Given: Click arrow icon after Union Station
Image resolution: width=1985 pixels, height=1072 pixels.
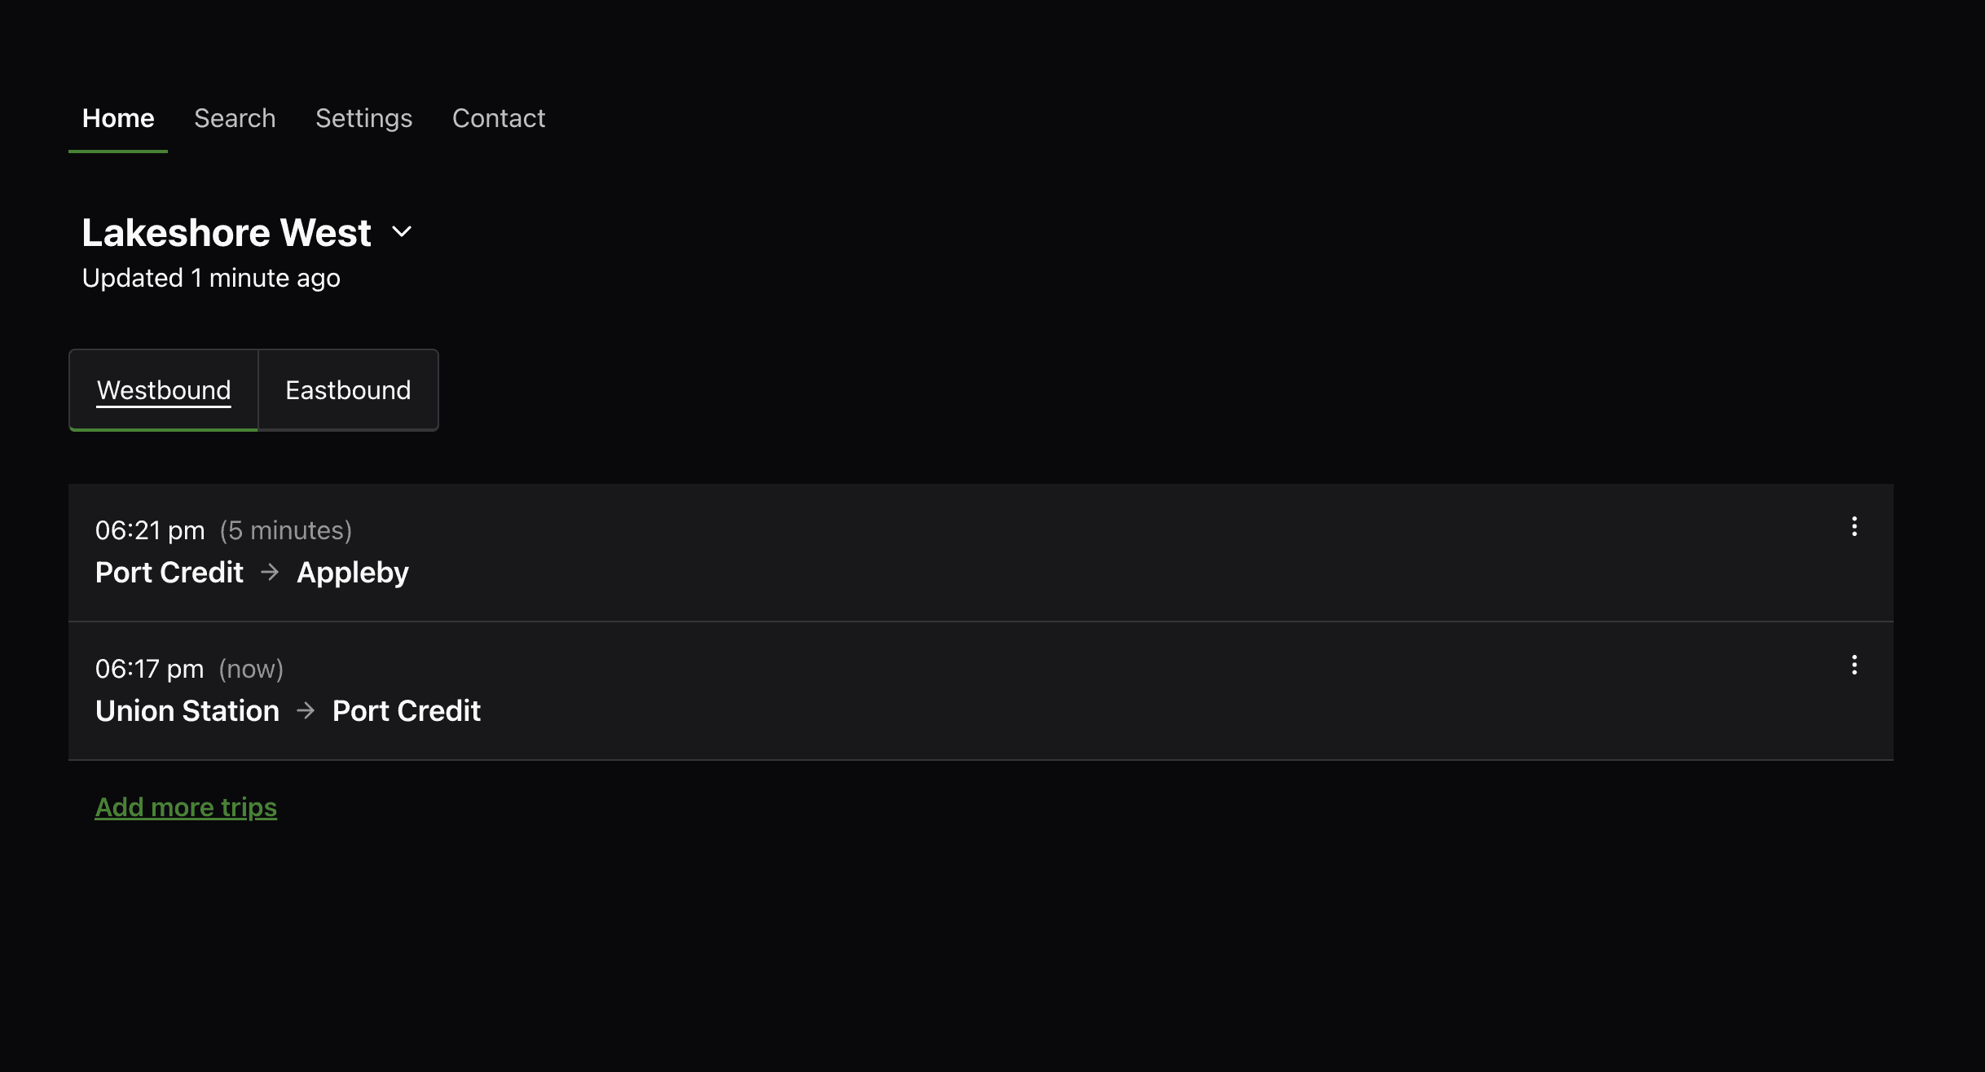Looking at the screenshot, I should click(306, 711).
